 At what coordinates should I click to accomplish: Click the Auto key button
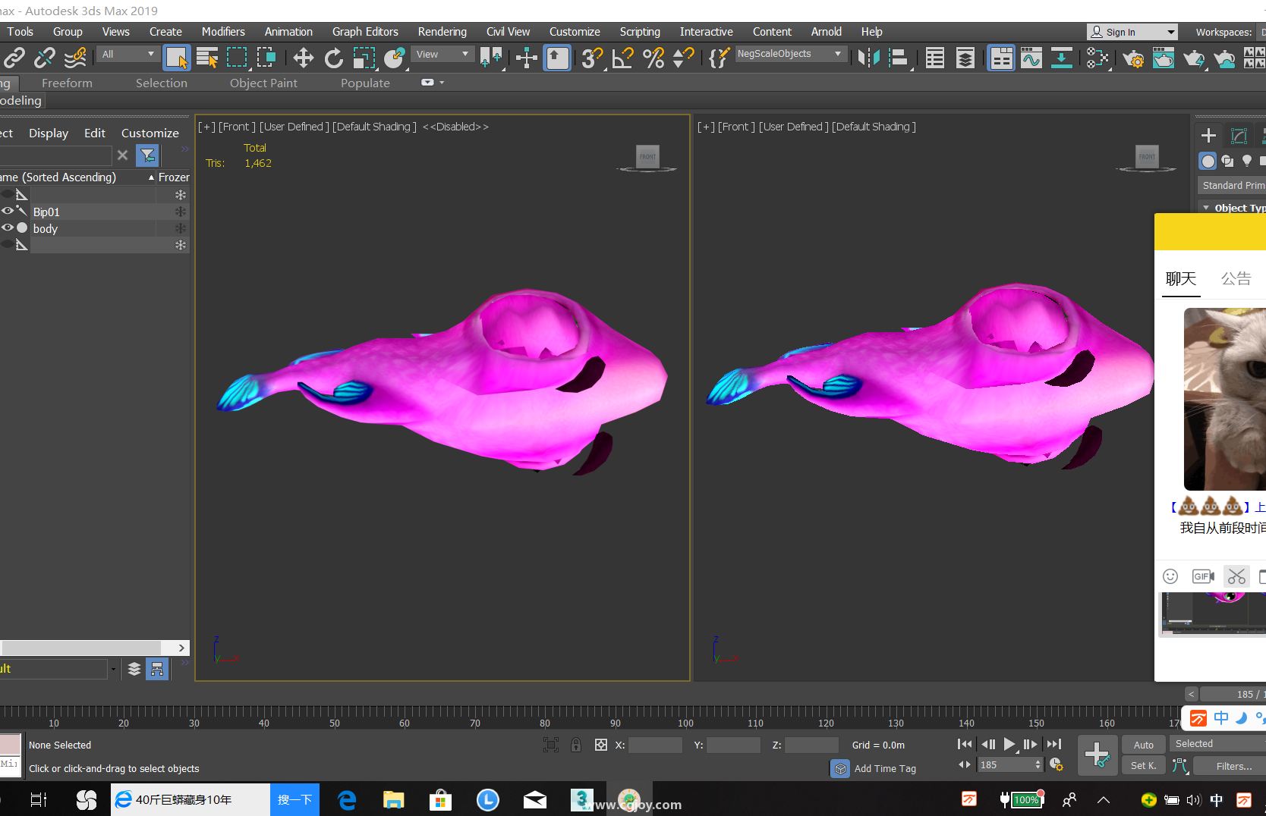tap(1143, 745)
